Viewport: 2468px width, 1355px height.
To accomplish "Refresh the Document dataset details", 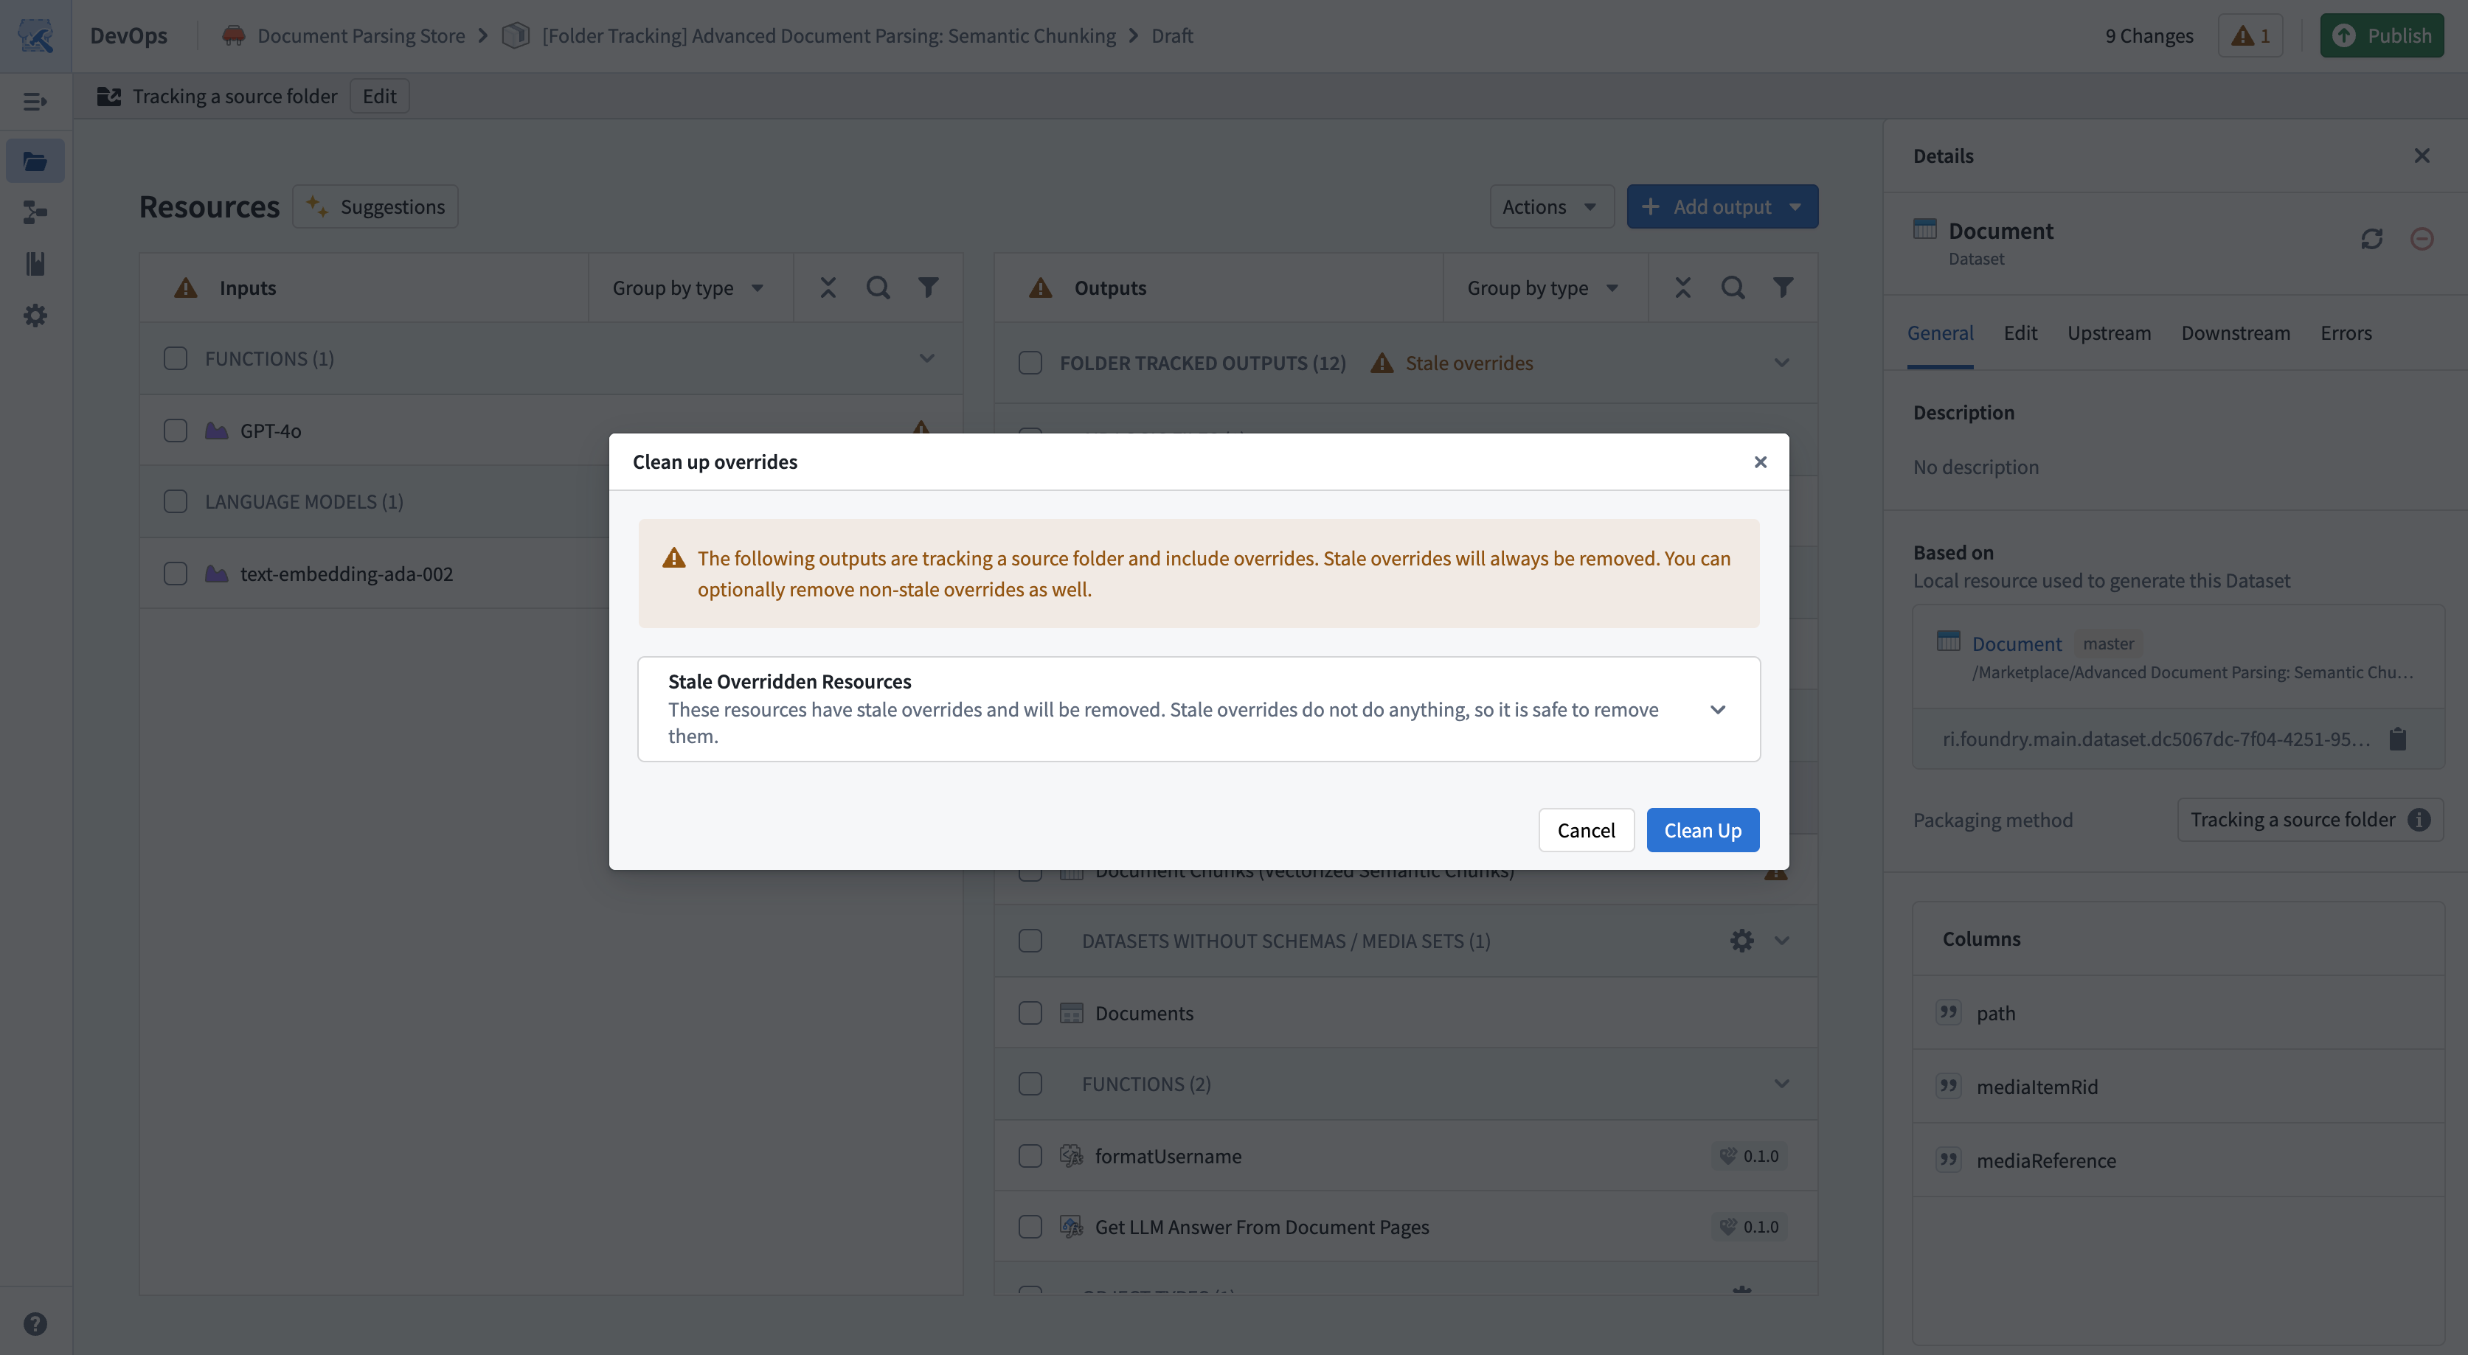I will [2371, 238].
